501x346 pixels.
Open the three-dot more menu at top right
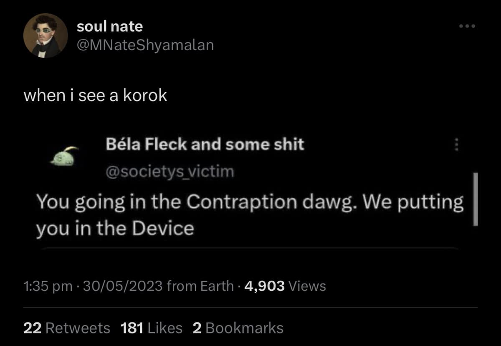click(467, 26)
